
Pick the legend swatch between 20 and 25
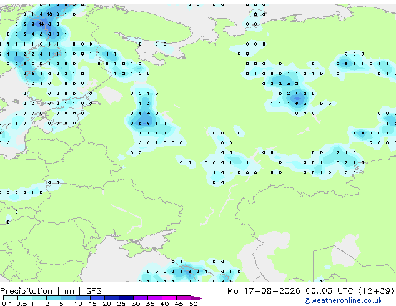tap(112, 298)
